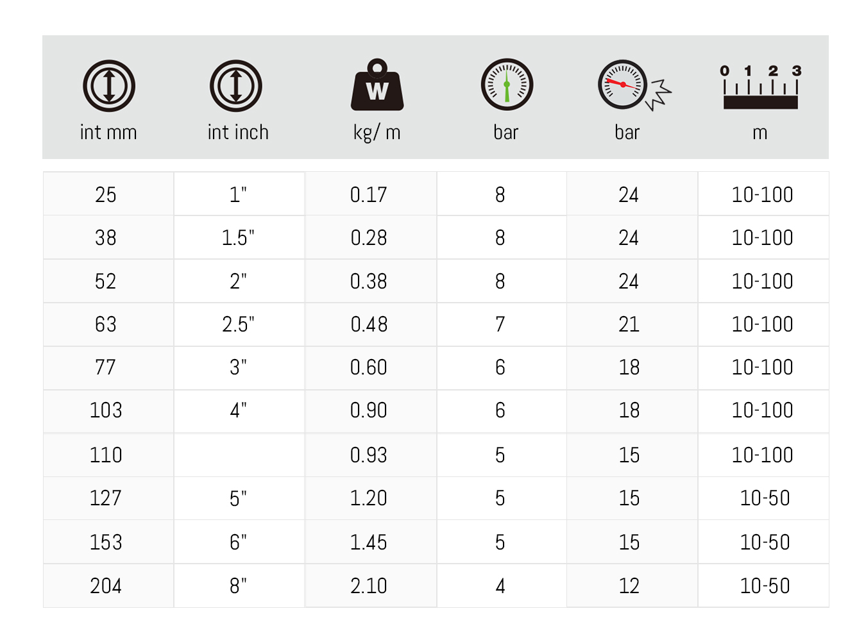Select the 127 mm diameter cell
The width and height of the screenshot is (866, 638).
pyautogui.click(x=106, y=498)
